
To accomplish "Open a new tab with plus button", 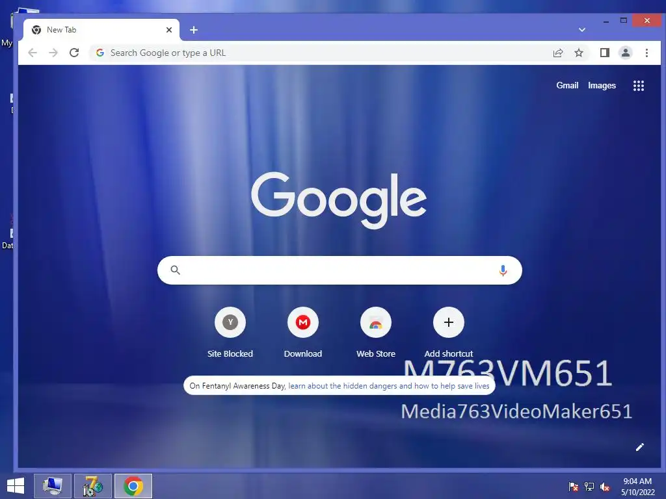I will [x=194, y=30].
